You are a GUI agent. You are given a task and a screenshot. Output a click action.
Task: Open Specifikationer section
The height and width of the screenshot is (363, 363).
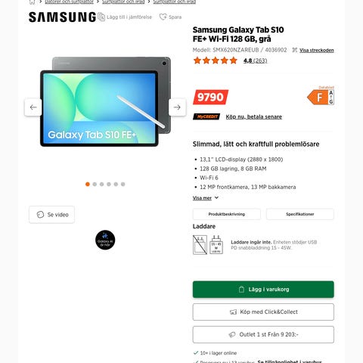pos(300,214)
